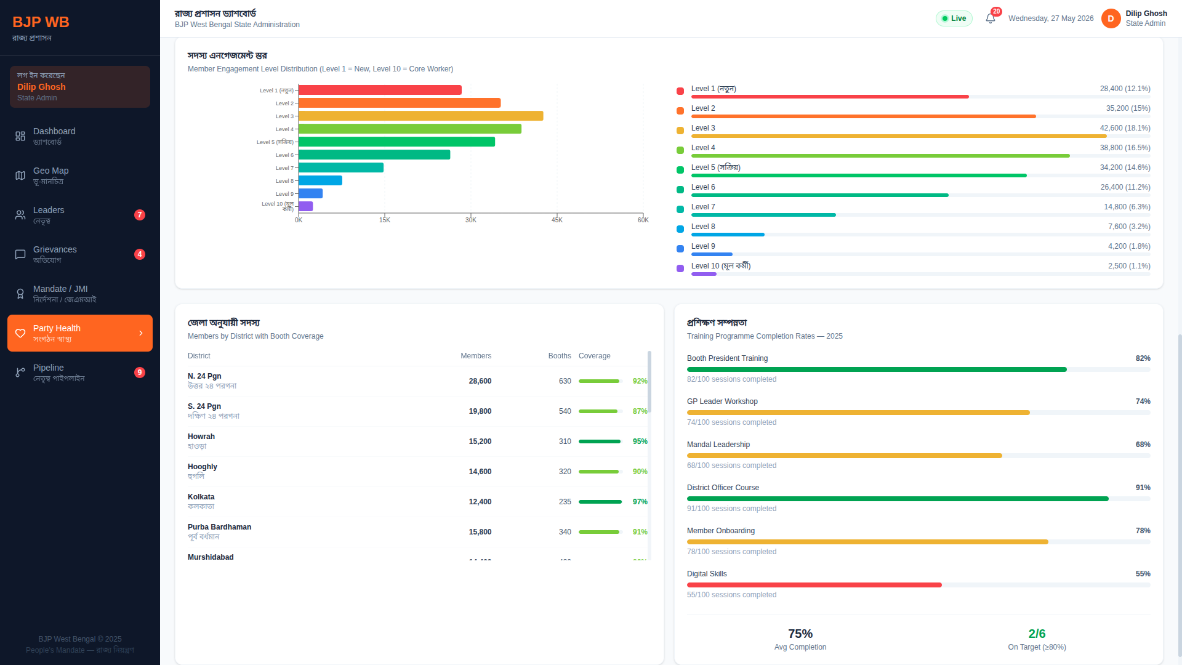
Task: Click the Level 2 orange legend swatch
Action: coord(680,111)
